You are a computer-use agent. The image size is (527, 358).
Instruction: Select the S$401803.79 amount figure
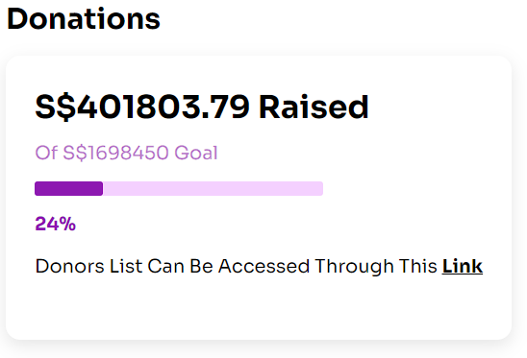(x=142, y=107)
